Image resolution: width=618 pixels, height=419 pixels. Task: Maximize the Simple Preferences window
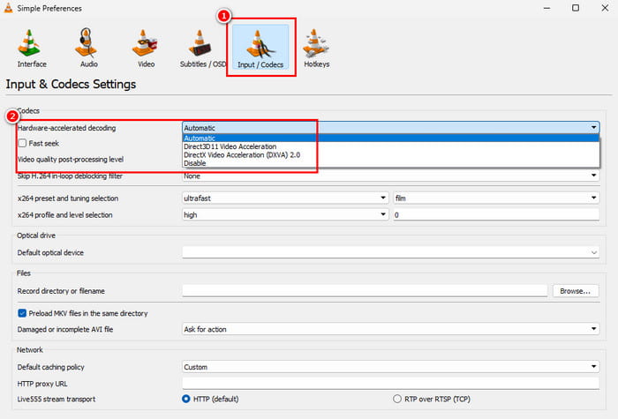576,8
